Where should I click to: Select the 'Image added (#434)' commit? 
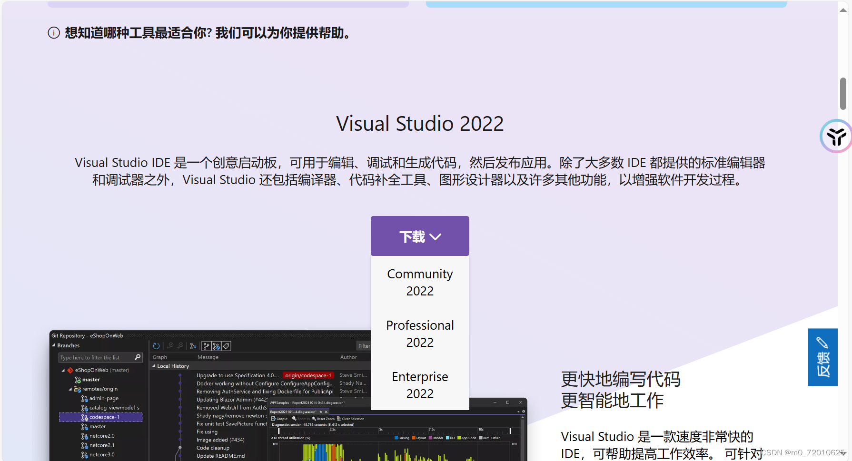(220, 440)
